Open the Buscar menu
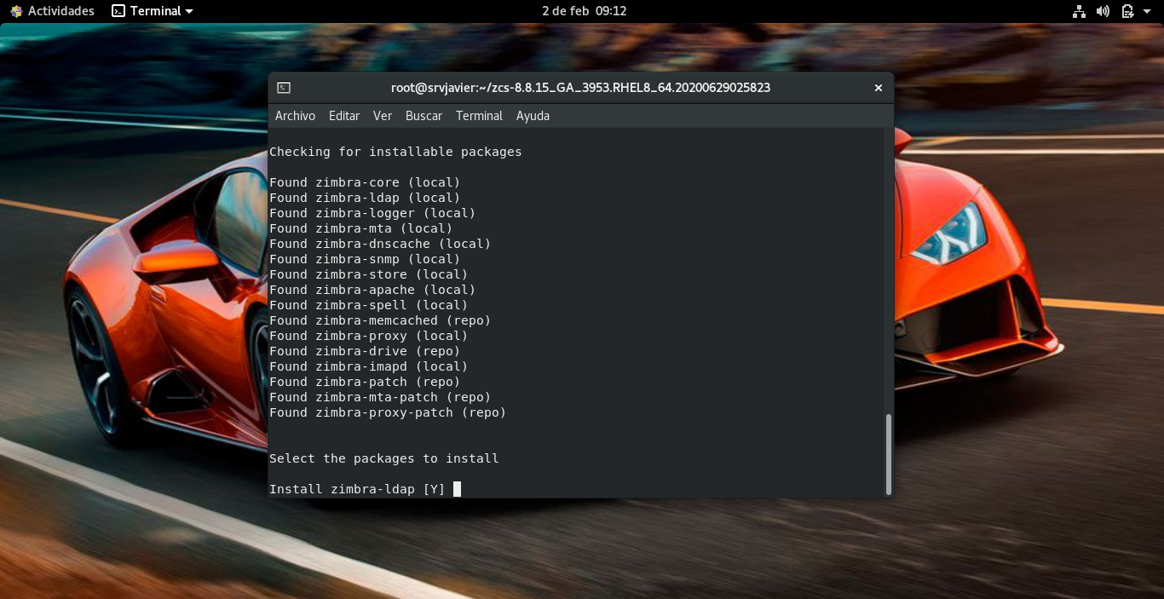Image resolution: width=1164 pixels, height=599 pixels. pyautogui.click(x=424, y=116)
